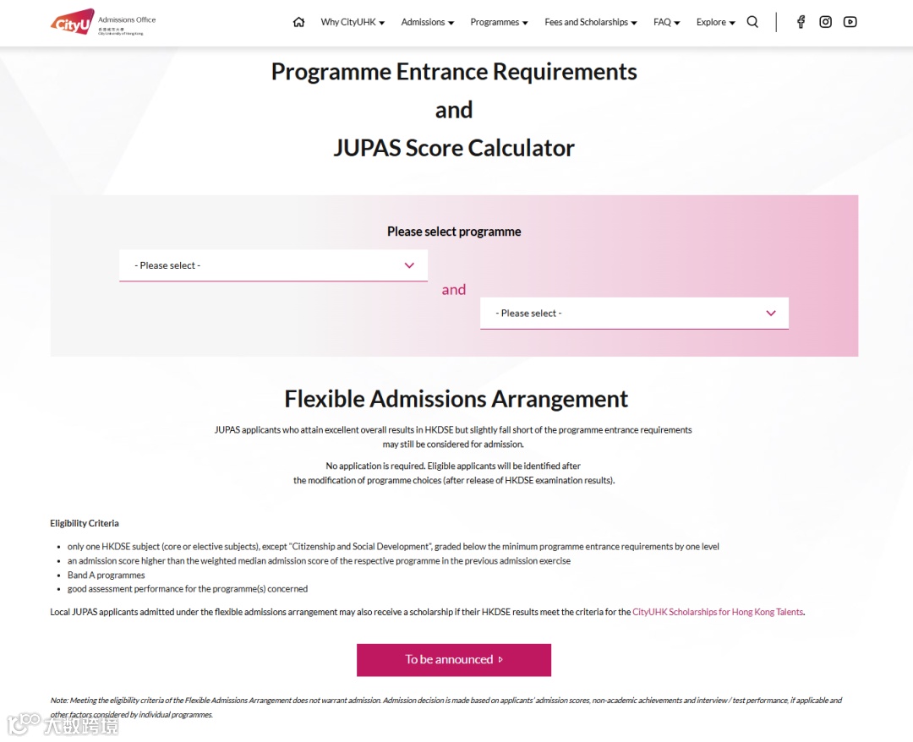Expand the first Please select programme dropdown

(273, 265)
